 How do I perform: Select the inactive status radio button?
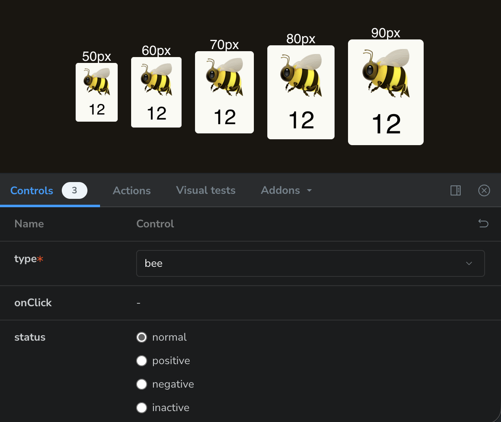(142, 408)
